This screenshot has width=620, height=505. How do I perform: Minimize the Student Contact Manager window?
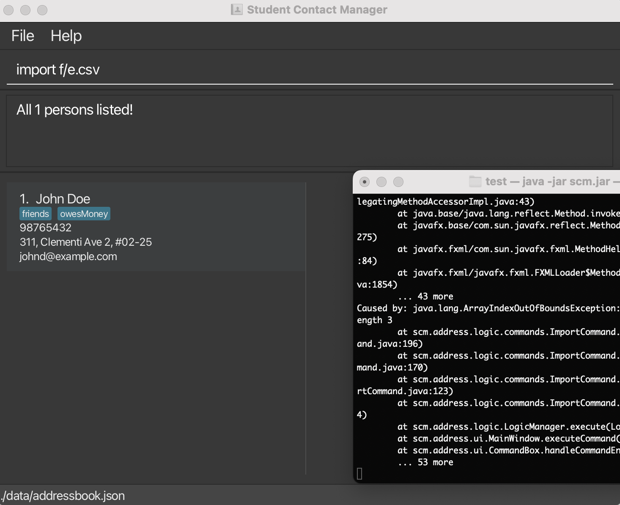(25, 10)
